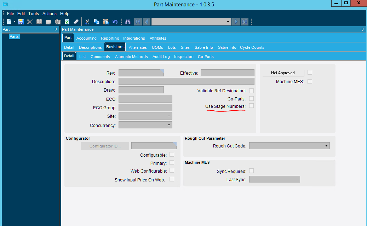Click the Not Approved button
Screen dimensions: 367x226
pyautogui.click(x=283, y=73)
